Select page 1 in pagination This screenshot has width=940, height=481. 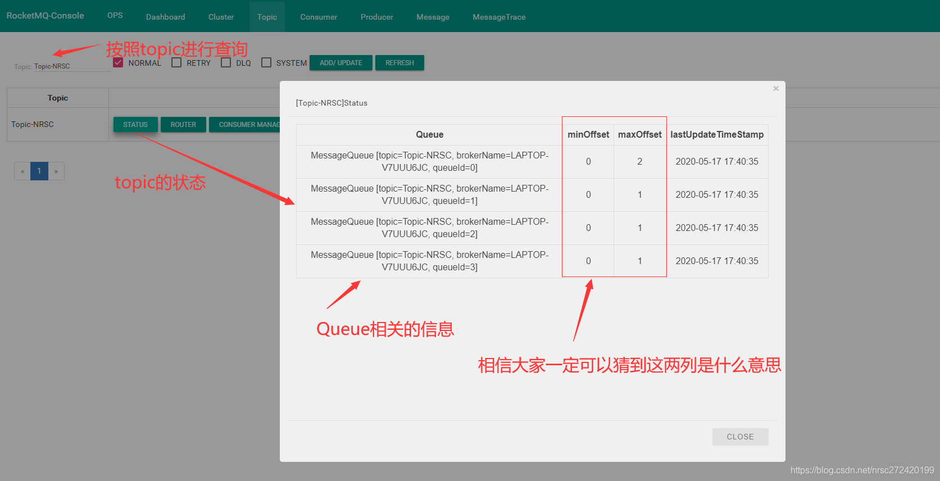(39, 171)
